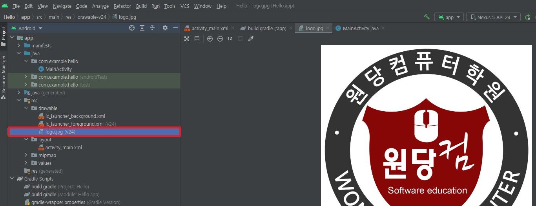This screenshot has width=536, height=206.
Task: Collapse the java folder
Action: [x=19, y=53]
